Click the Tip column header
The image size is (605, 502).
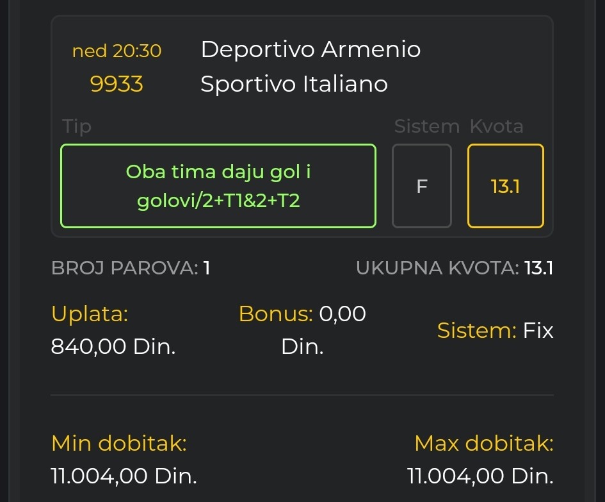tap(77, 126)
